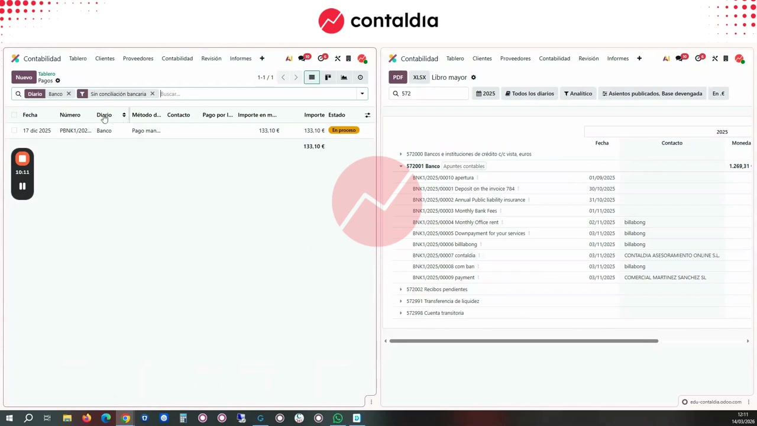The image size is (757, 426).
Task: Open Revisión menu in left window
Action: pos(211,59)
